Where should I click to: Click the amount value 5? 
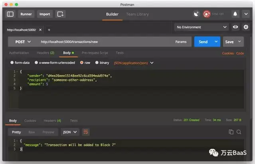click(x=47, y=84)
